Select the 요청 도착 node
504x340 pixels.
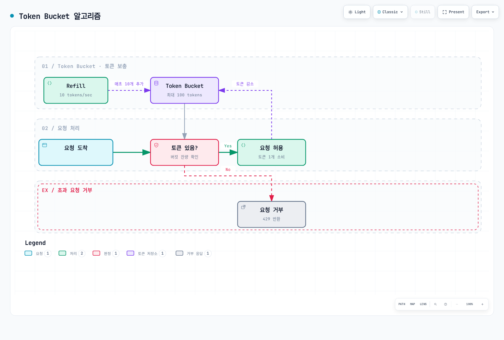pos(76,152)
